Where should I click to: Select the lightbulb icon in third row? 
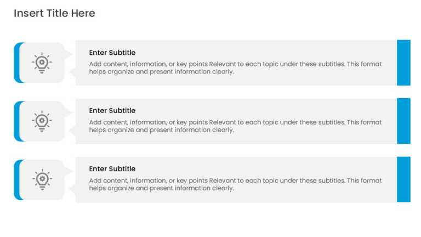(42, 179)
